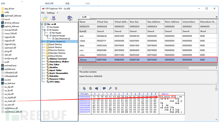Open the ? help menu
The height and width of the screenshot is (123, 220).
pos(57,13)
